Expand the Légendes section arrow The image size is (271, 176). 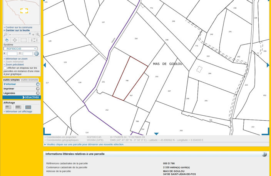pos(38,93)
